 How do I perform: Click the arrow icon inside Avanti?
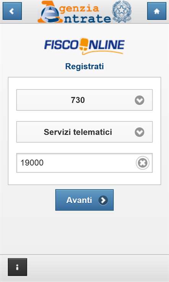pyautogui.click(x=103, y=200)
